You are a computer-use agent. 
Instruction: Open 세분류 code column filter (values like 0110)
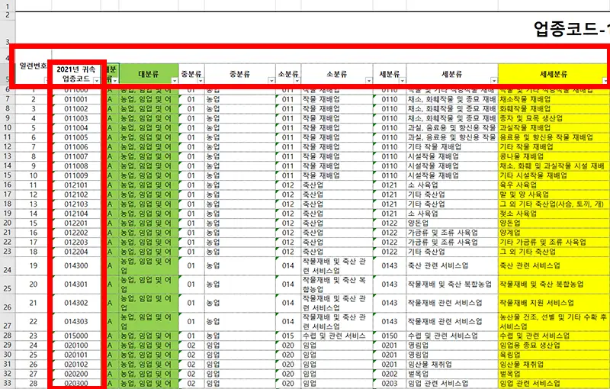[x=403, y=81]
